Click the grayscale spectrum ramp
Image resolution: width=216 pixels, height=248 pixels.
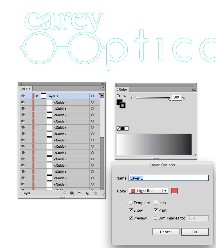tap(154, 144)
